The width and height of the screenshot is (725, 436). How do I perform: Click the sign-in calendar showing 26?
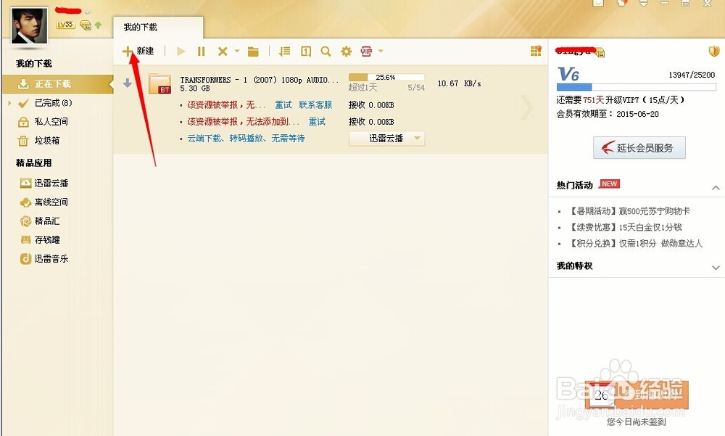pyautogui.click(x=601, y=395)
